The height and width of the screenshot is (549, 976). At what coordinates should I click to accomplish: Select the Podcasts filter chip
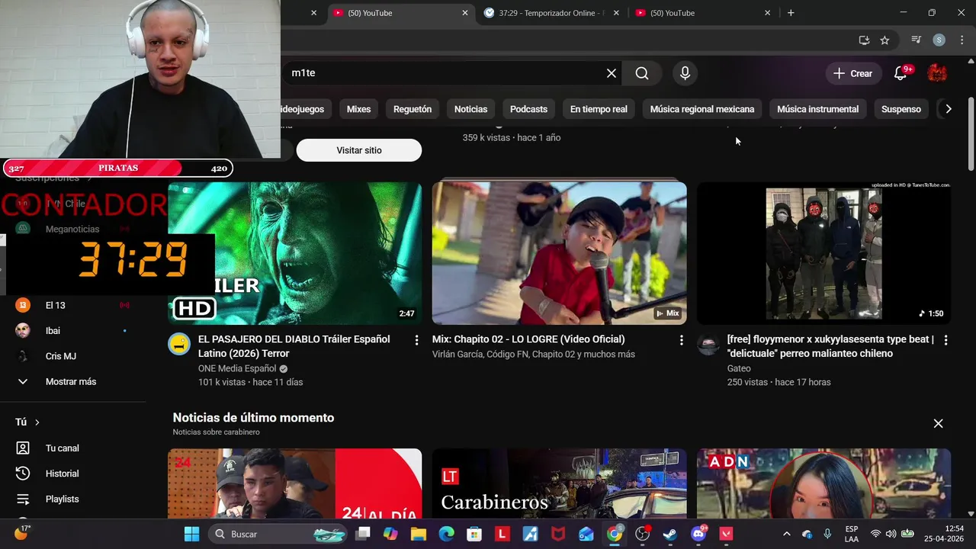click(528, 109)
